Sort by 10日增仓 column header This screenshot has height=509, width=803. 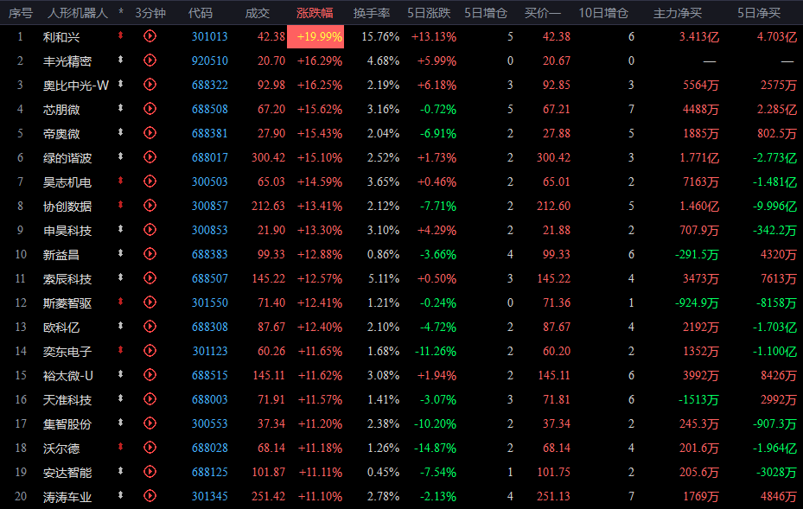coord(603,13)
